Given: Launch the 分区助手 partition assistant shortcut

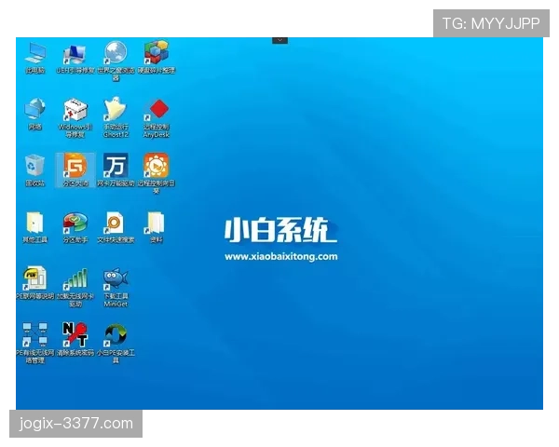Looking at the screenshot, I should (75, 227).
